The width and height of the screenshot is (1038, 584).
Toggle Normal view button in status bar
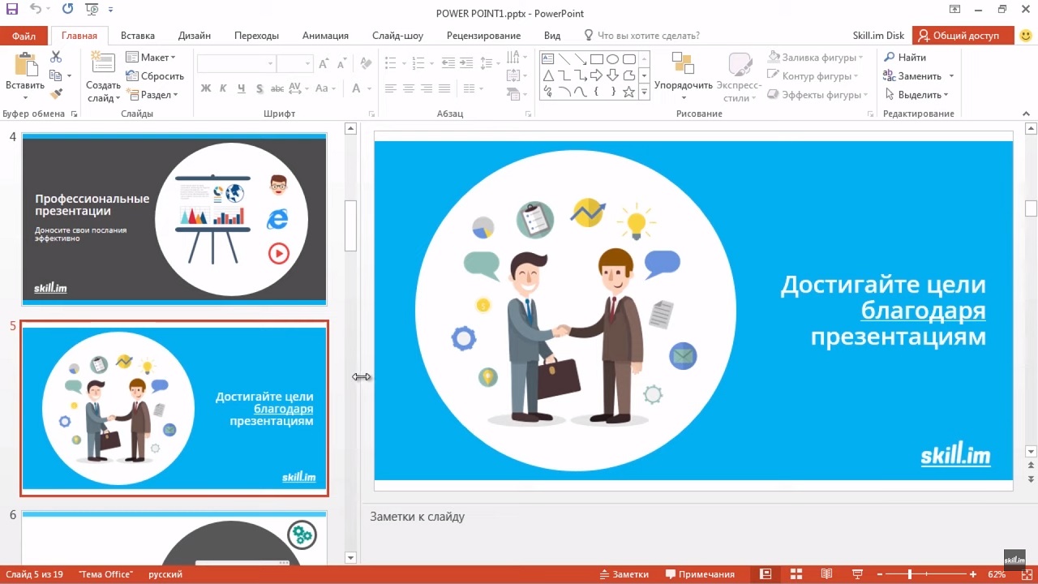[x=765, y=574]
